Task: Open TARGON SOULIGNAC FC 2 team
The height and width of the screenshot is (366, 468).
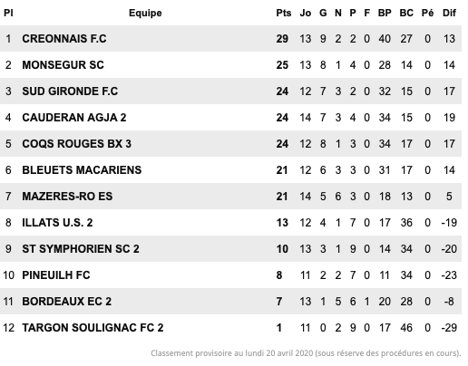Action: coord(93,328)
